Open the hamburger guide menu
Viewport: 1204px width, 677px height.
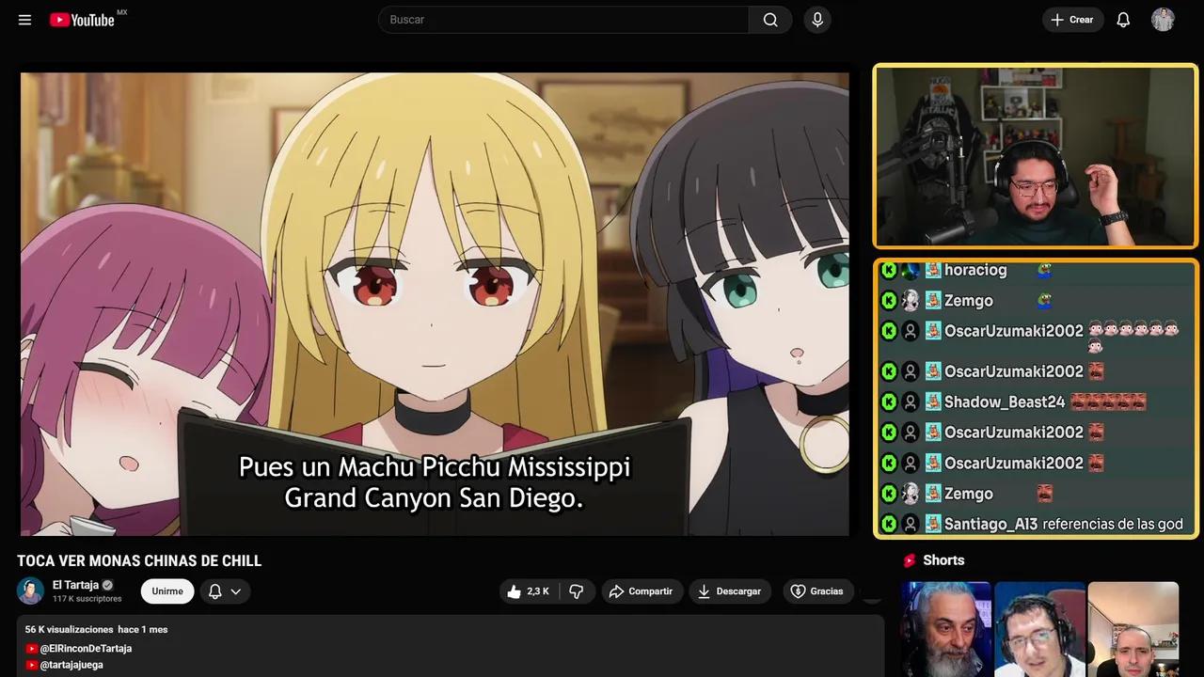(x=24, y=20)
